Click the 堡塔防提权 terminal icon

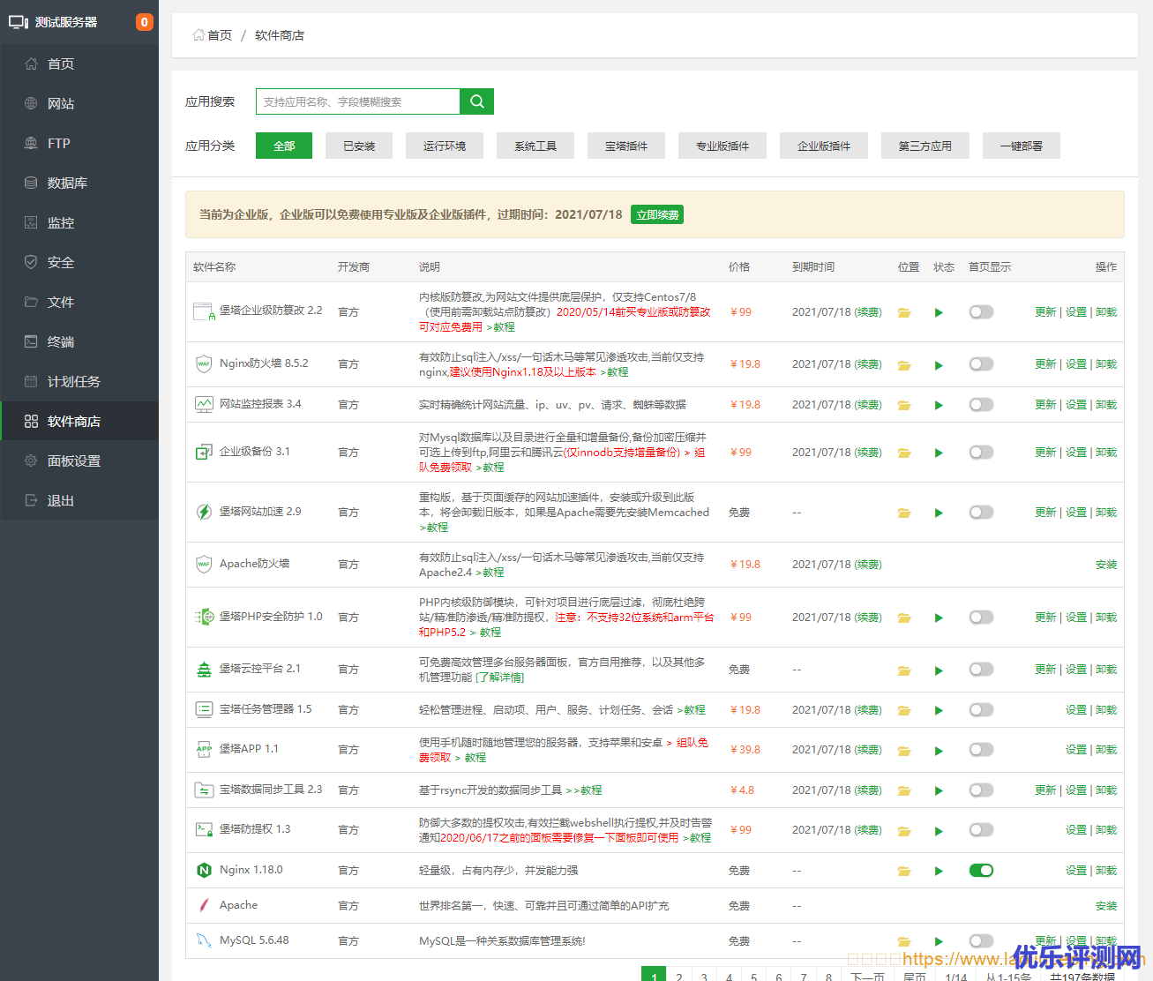point(204,829)
